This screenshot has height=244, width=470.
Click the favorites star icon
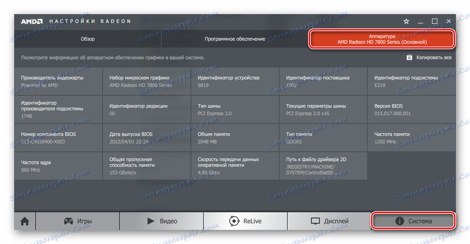tap(406, 21)
